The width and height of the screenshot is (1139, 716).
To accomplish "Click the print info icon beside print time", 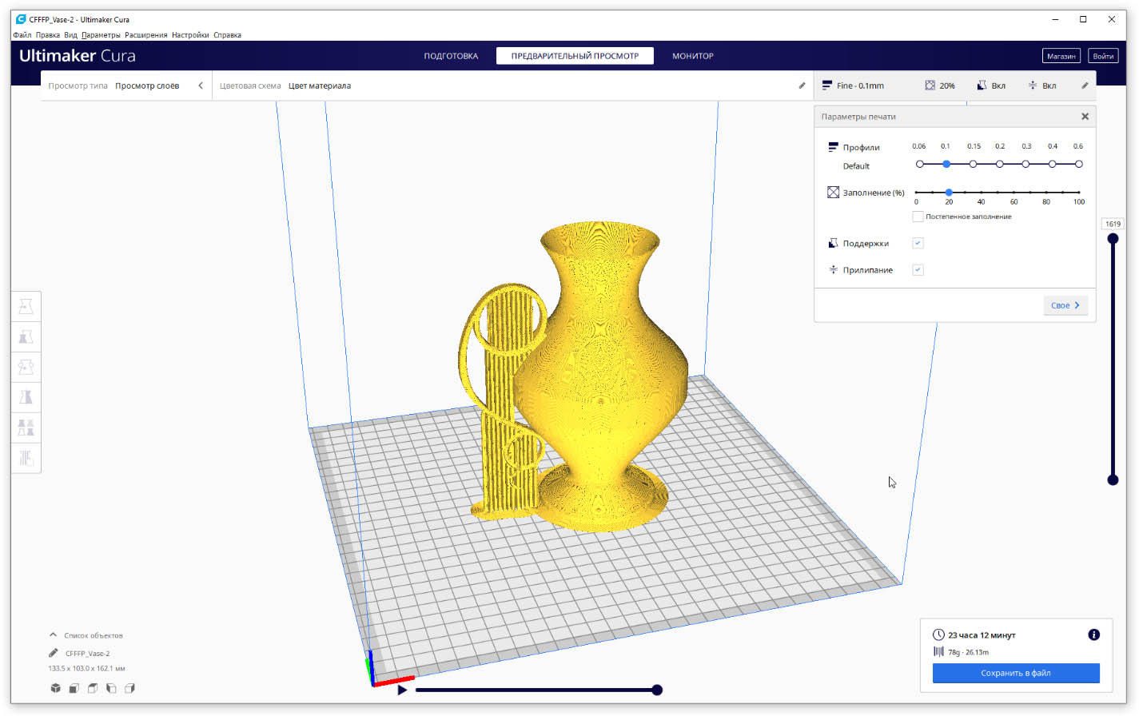I will (1094, 634).
